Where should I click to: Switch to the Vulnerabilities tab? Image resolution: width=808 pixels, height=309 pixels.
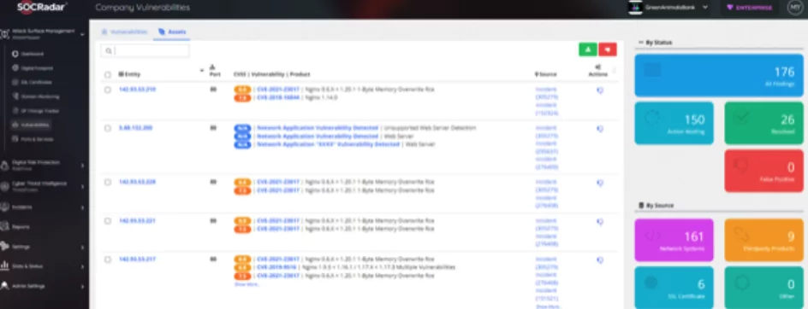click(124, 32)
